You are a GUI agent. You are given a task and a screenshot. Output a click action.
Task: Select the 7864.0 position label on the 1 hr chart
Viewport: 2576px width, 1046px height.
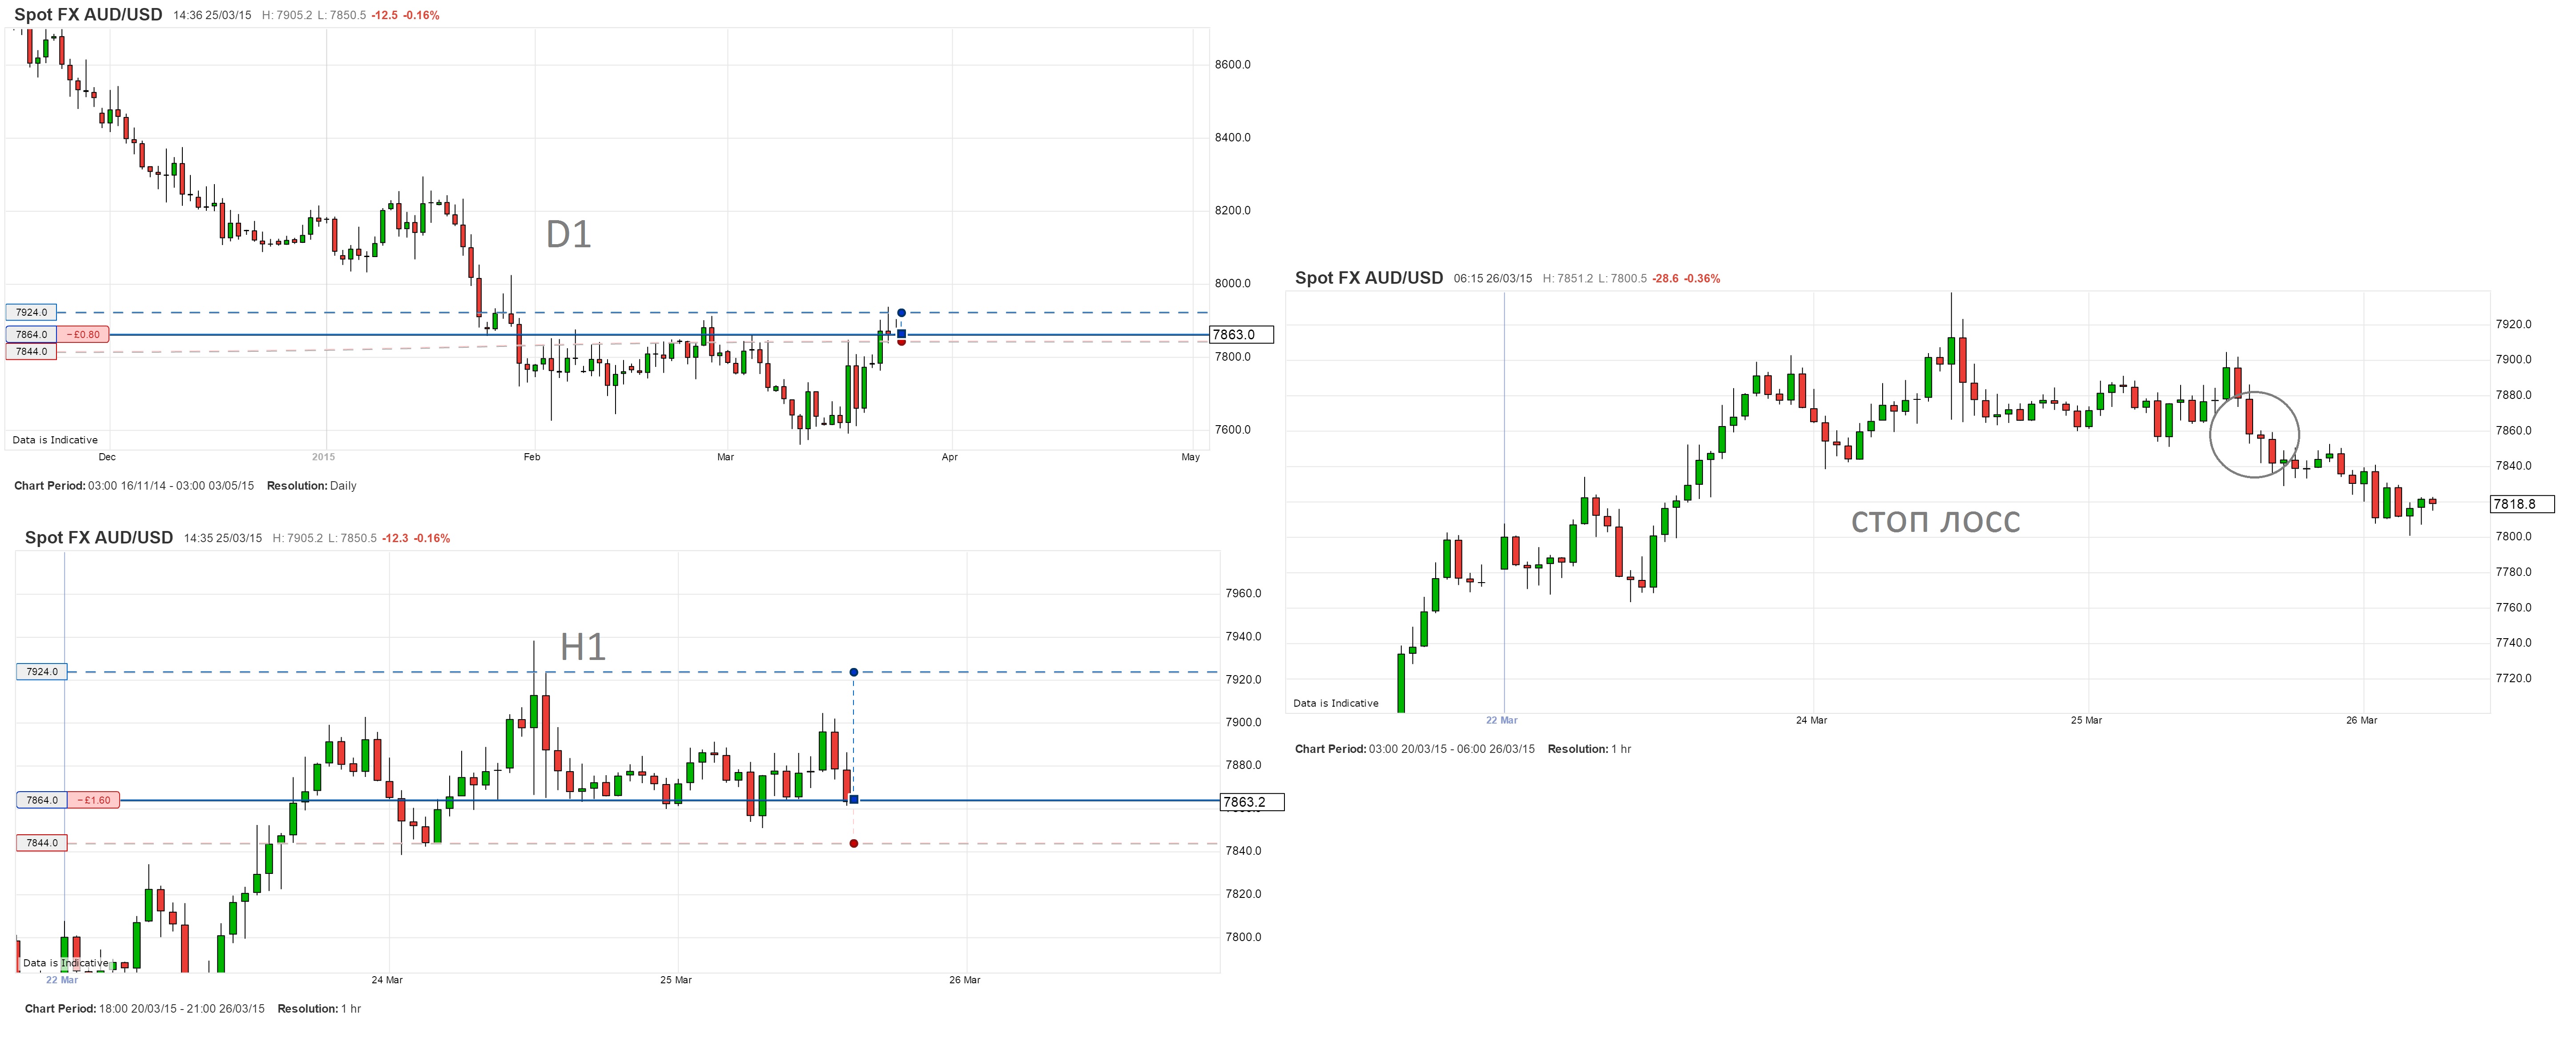(x=42, y=800)
